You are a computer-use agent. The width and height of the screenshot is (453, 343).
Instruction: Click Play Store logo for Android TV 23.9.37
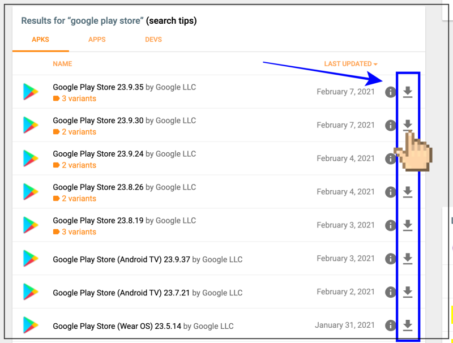click(31, 259)
